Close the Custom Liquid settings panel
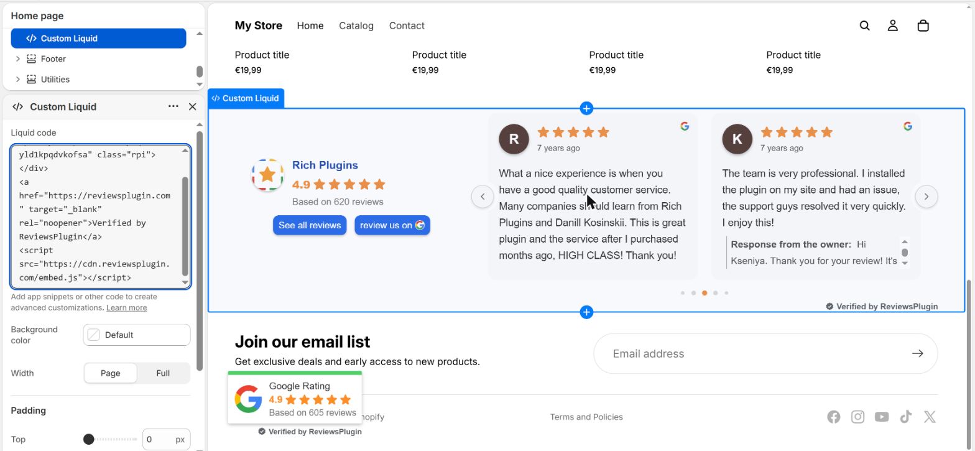 point(192,106)
